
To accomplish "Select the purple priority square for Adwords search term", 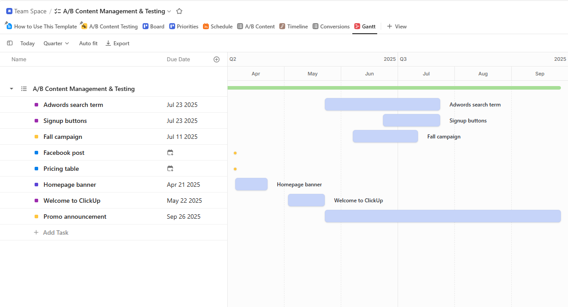I will [x=36, y=104].
